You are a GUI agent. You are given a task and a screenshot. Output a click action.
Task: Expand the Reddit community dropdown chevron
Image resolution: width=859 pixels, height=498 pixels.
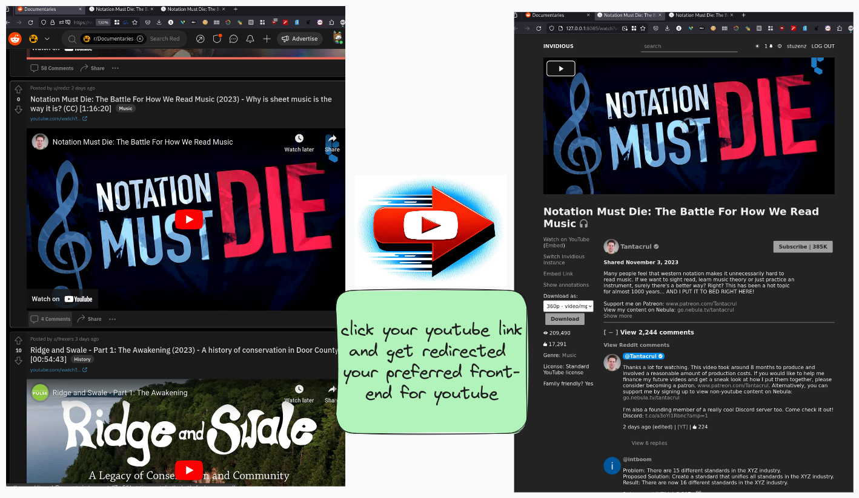point(47,39)
